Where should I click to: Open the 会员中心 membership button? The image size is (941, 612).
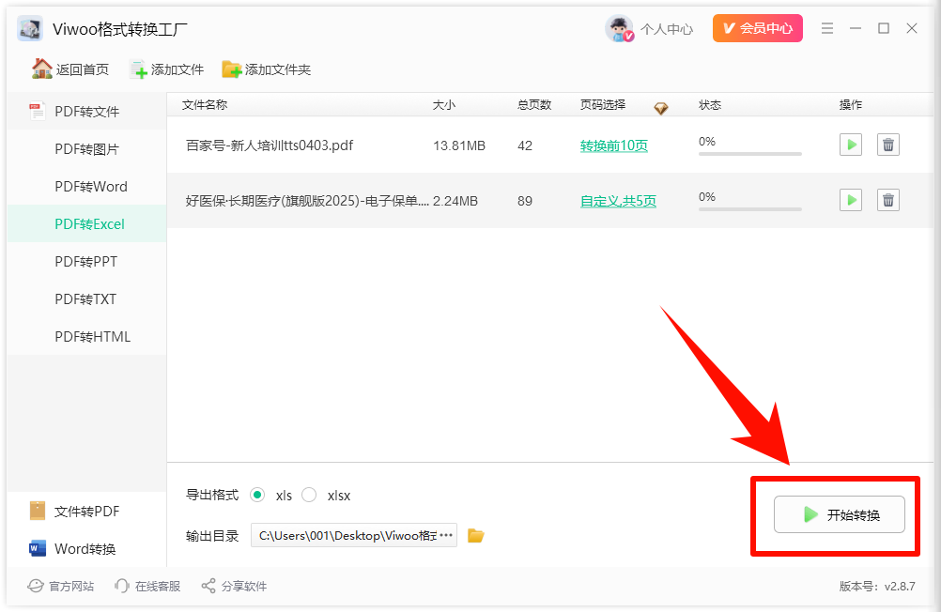tap(757, 28)
